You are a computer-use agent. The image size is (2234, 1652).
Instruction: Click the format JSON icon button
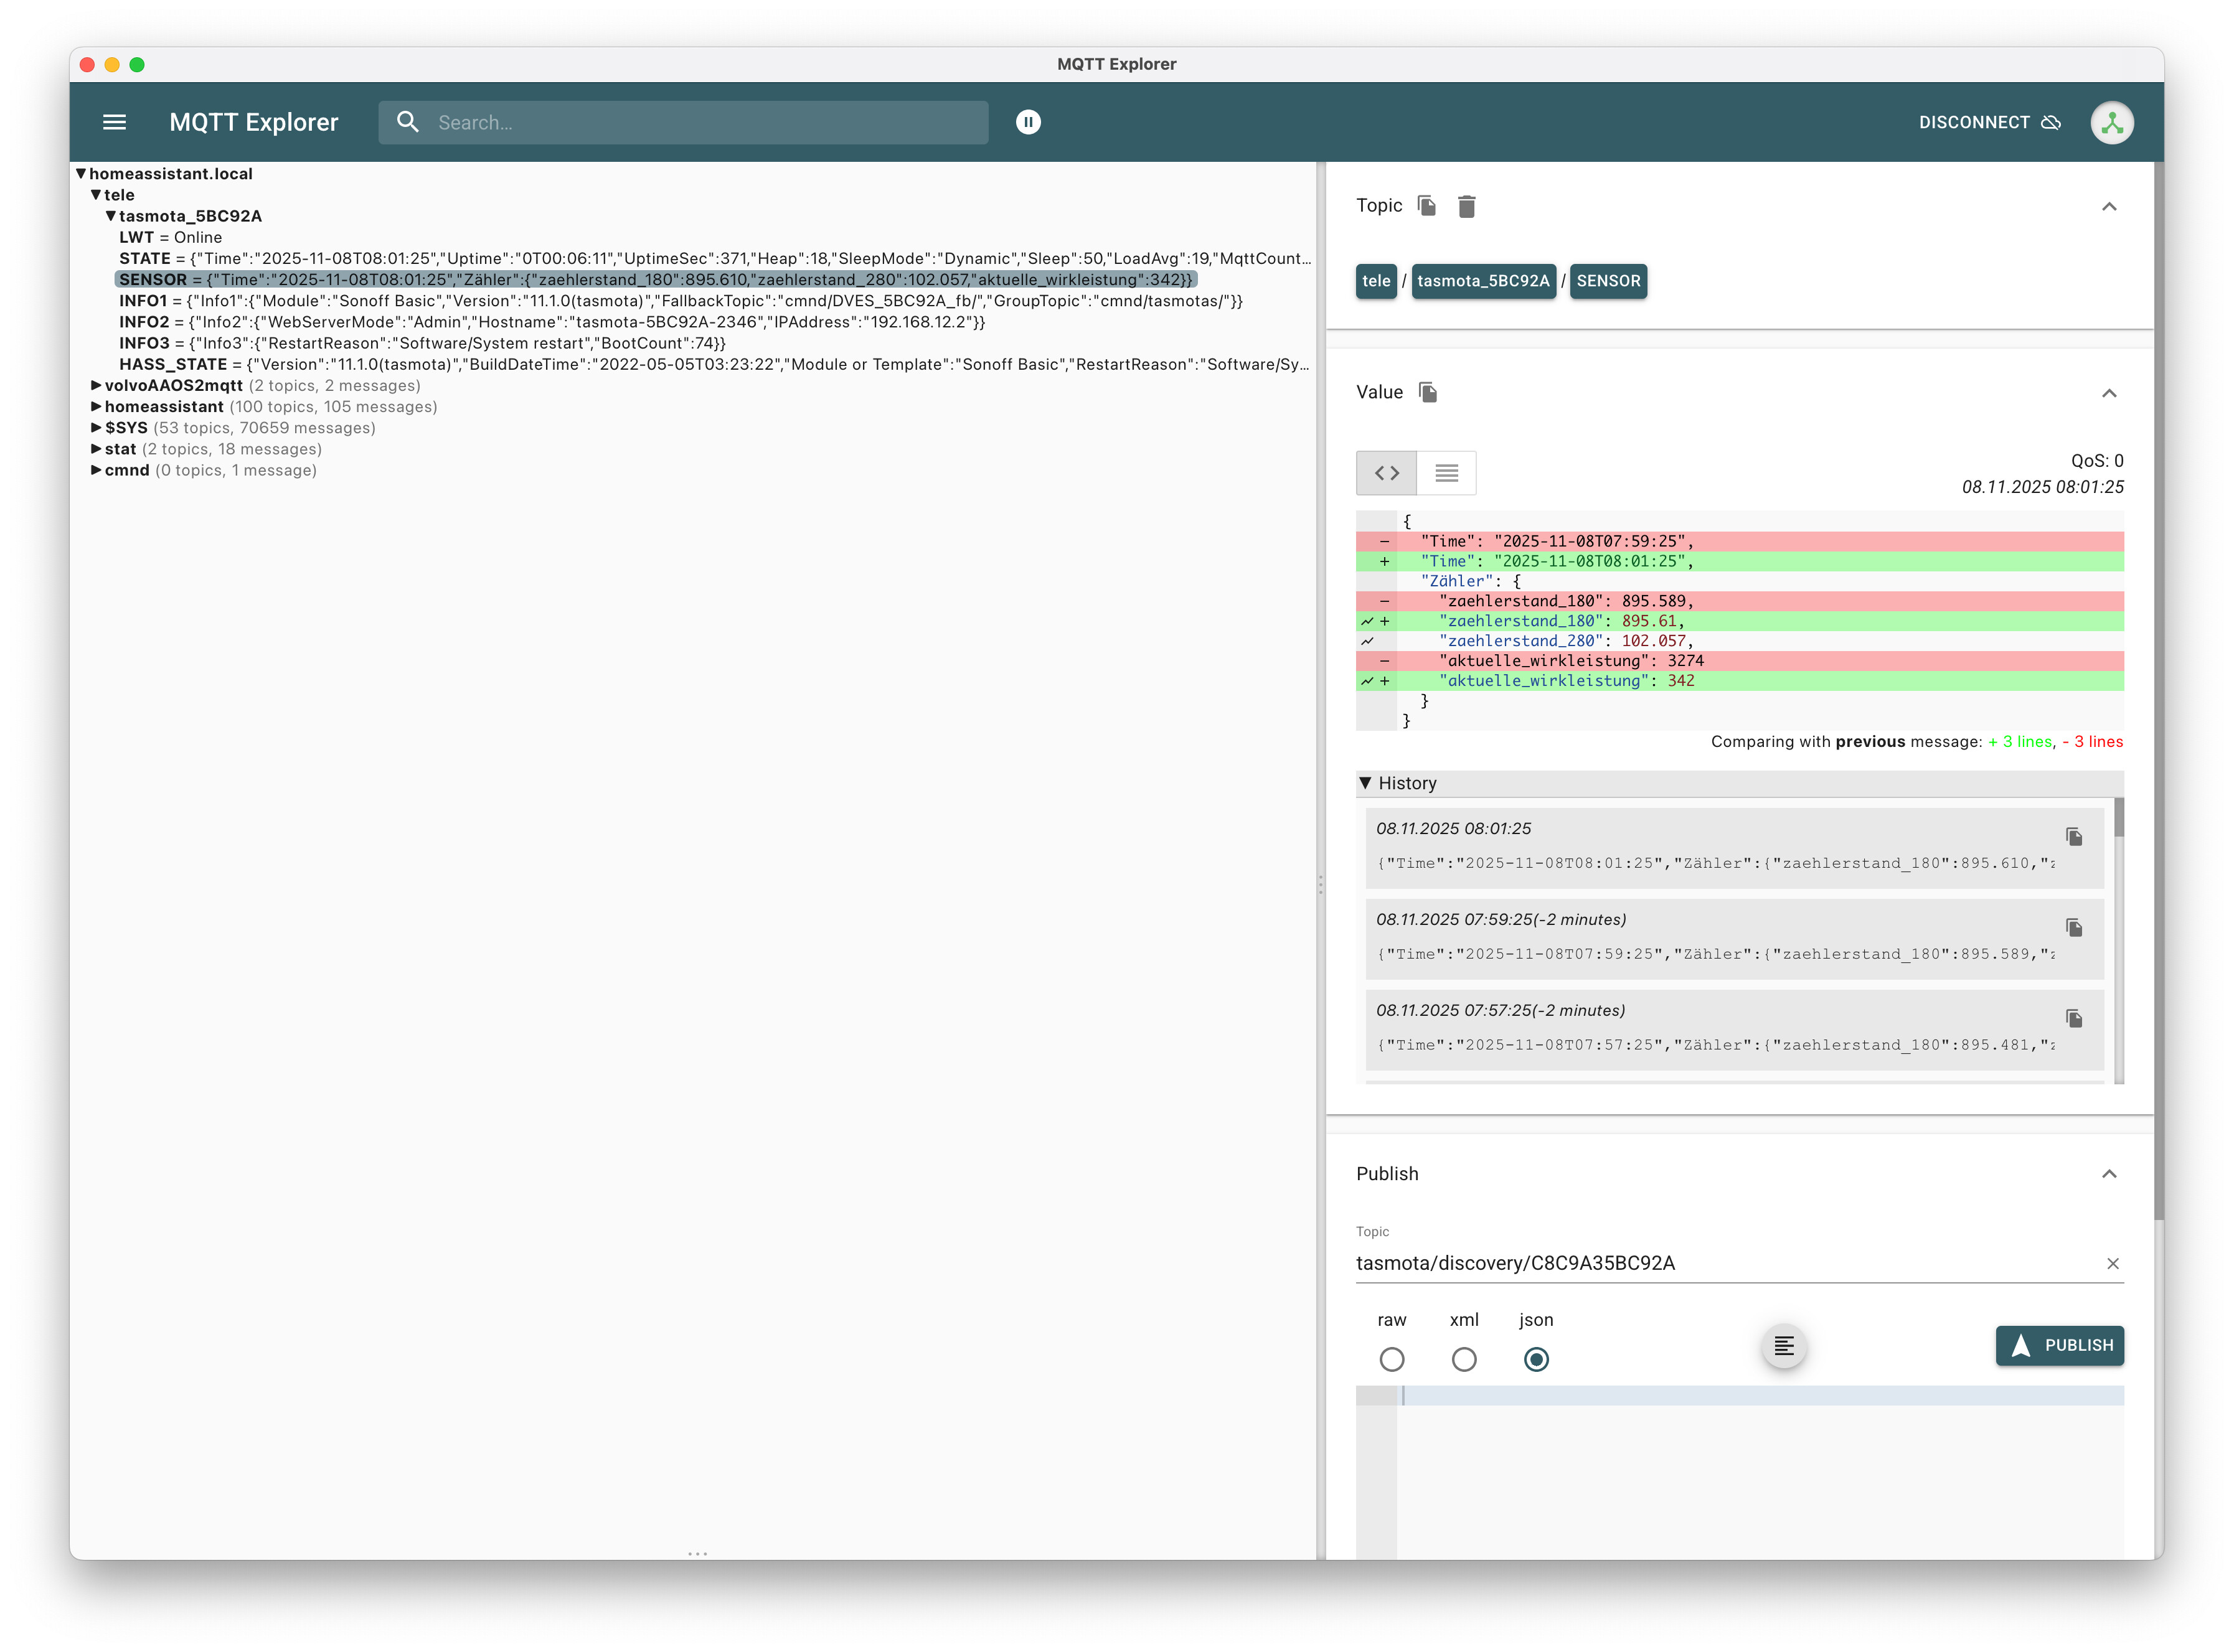1783,1346
